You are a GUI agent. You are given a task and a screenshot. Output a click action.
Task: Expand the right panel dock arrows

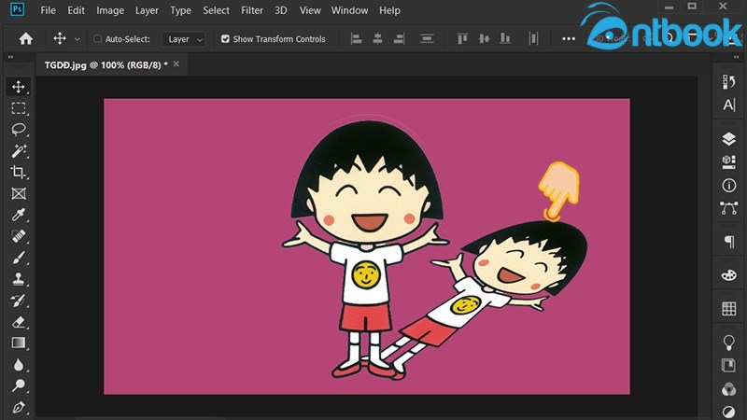[x=736, y=57]
